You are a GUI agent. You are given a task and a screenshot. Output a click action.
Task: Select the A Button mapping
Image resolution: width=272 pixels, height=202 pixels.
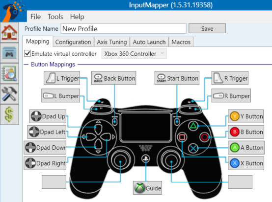pos(246,148)
